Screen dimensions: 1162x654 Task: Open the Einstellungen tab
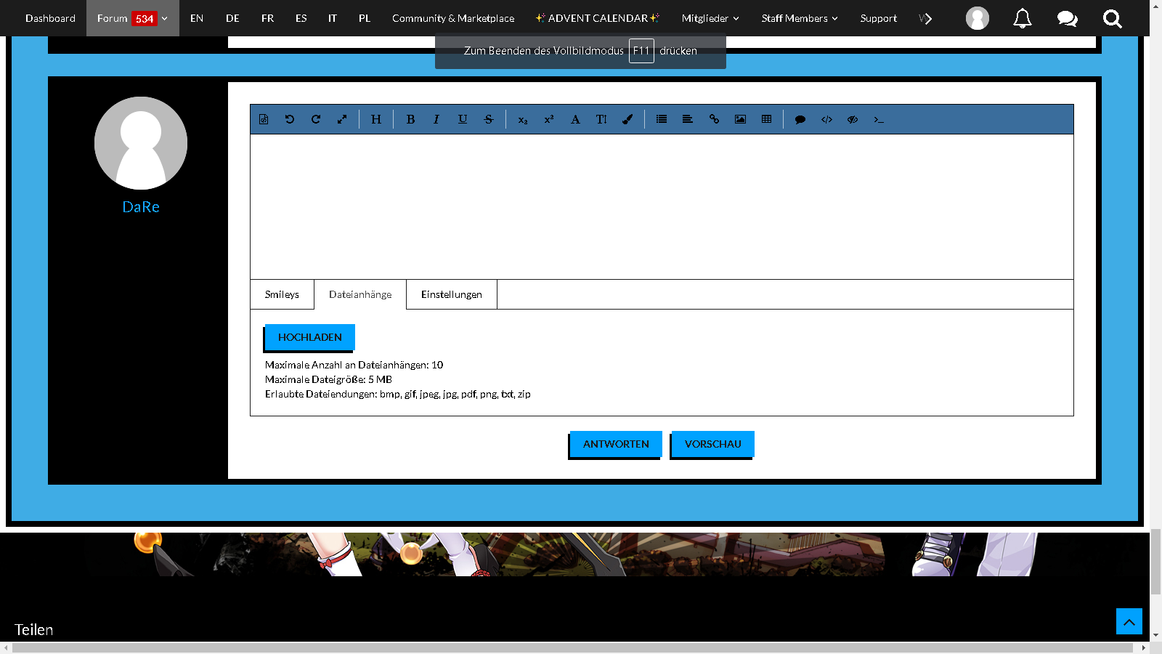[451, 294]
